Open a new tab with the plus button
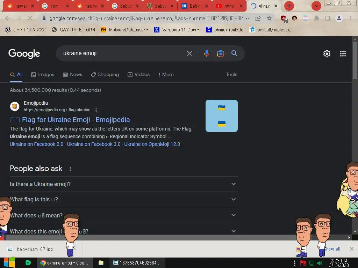 pos(289,6)
